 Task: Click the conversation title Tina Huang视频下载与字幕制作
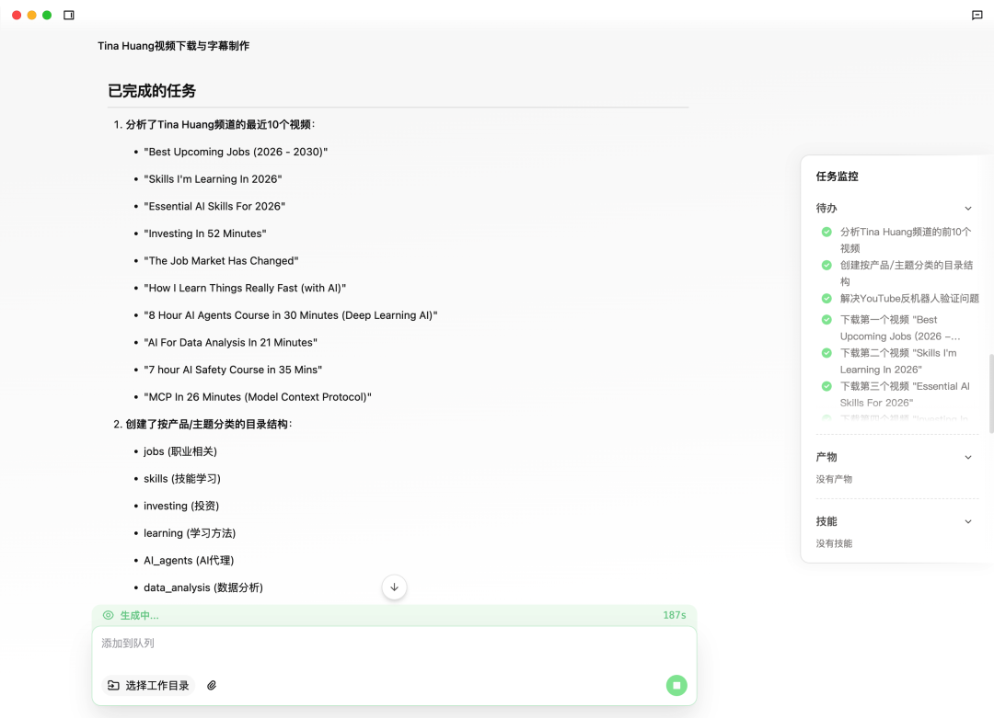click(173, 46)
